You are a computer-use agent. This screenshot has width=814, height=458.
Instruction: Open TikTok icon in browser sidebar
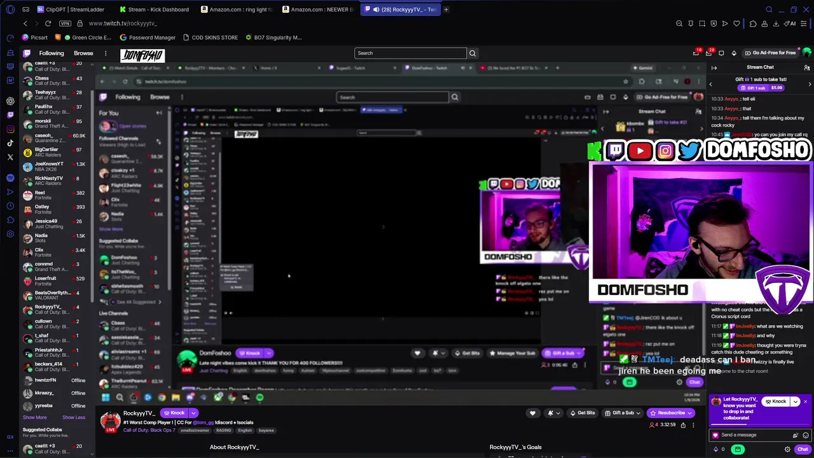point(10,143)
